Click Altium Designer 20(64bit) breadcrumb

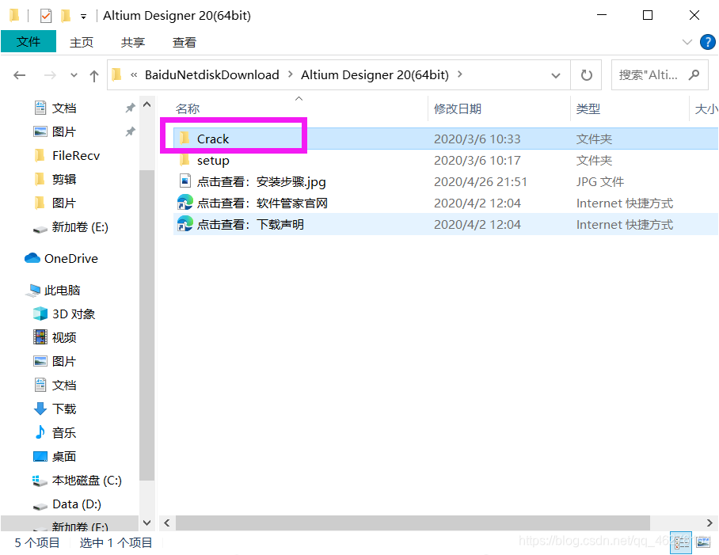pos(375,74)
